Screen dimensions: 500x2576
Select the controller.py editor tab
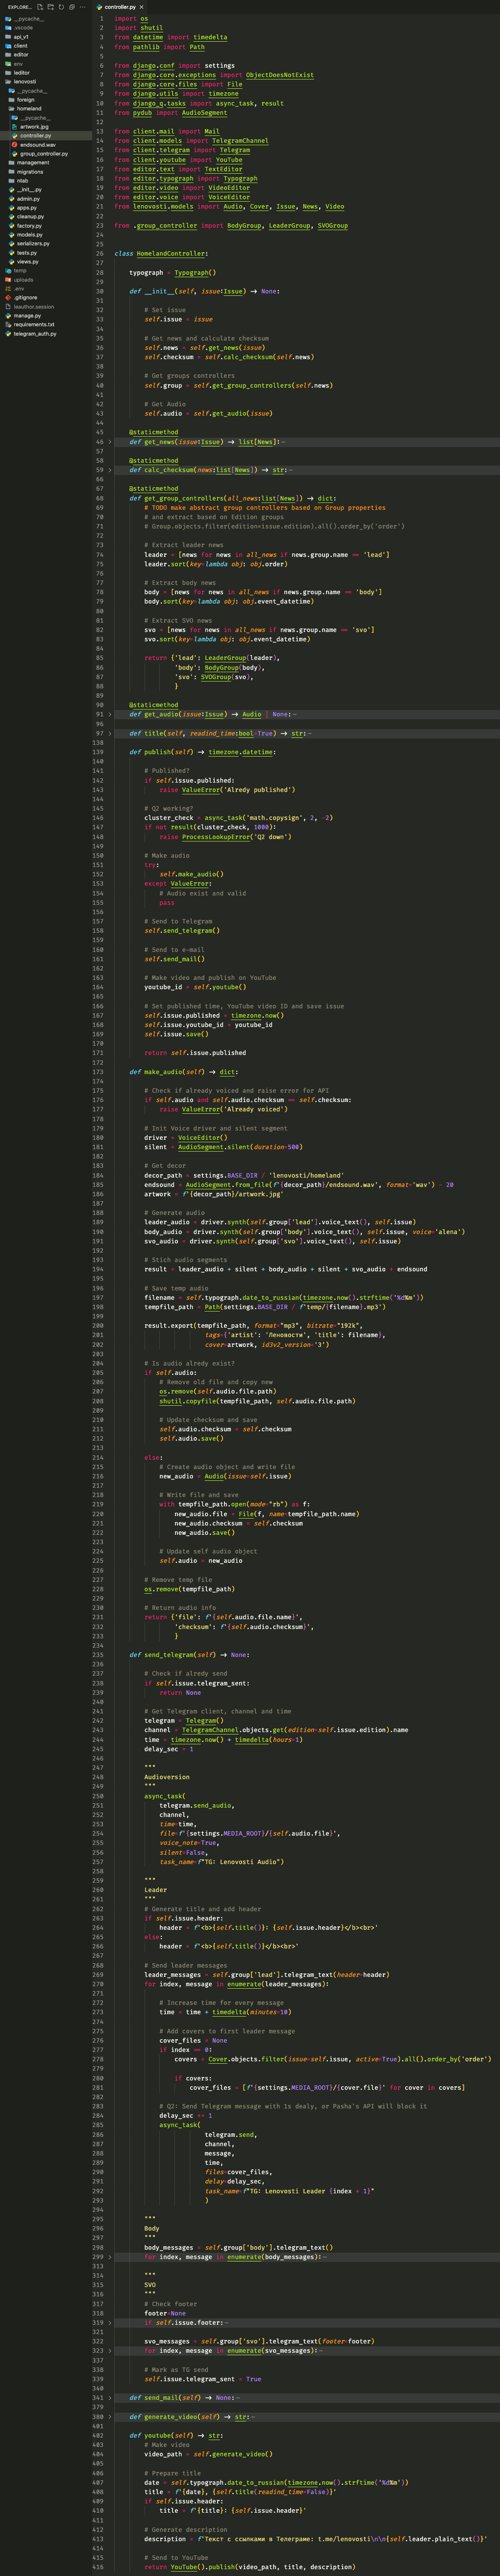120,7
